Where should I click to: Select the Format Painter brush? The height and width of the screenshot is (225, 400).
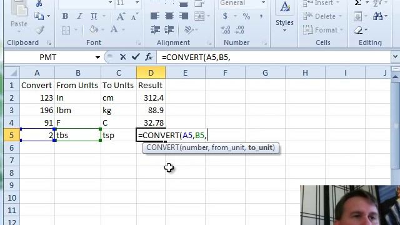click(x=39, y=30)
